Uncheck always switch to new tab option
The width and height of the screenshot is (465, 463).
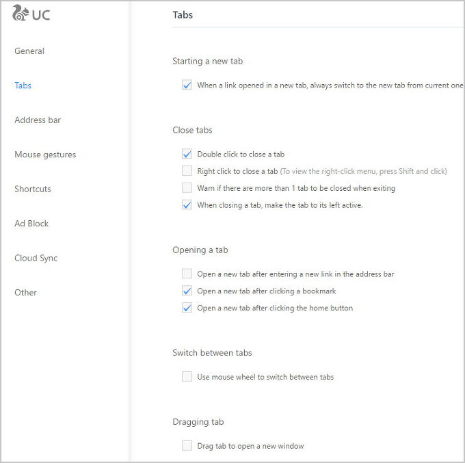[x=187, y=85]
